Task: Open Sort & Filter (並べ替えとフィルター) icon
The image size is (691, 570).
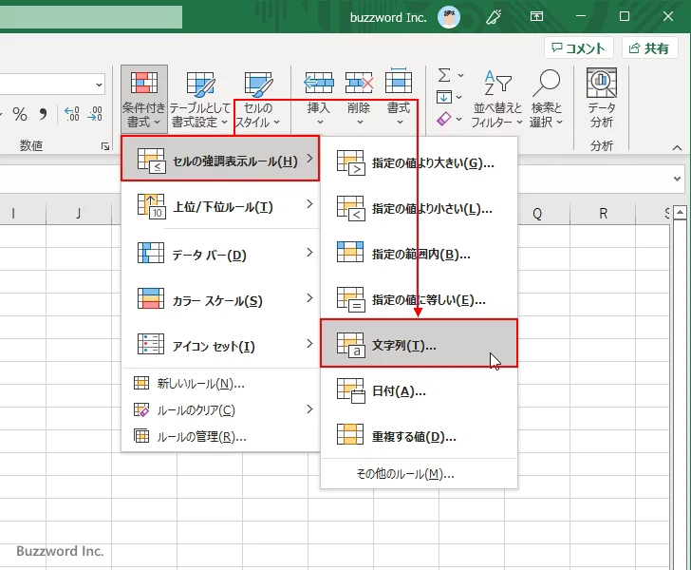Action: [497, 85]
